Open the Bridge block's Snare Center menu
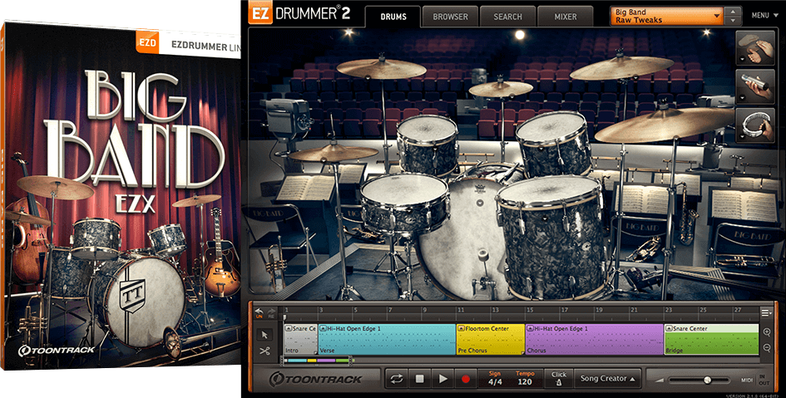 (670, 328)
